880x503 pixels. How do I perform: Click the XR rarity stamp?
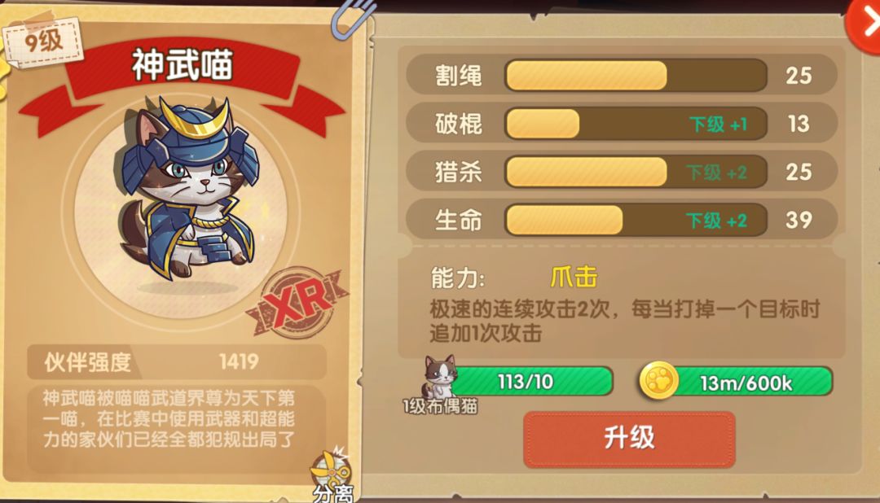pyautogui.click(x=297, y=302)
